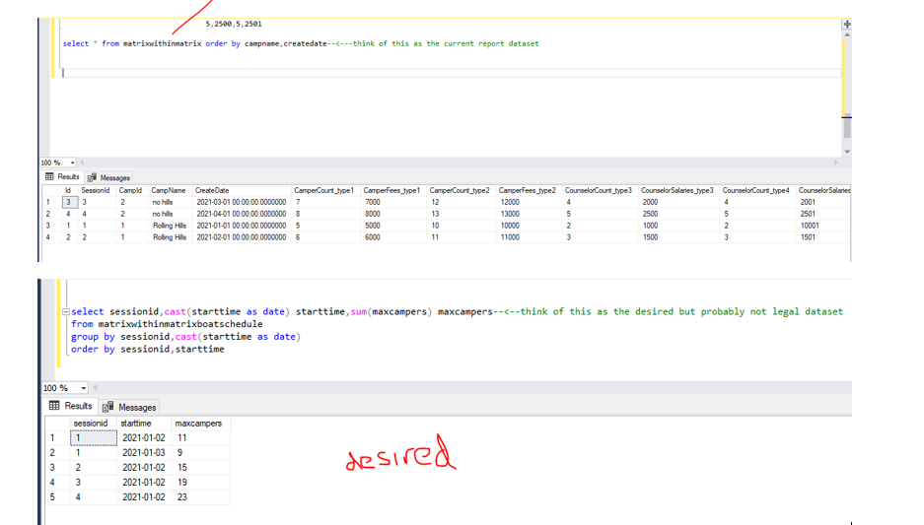Image resolution: width=924 pixels, height=525 pixels.
Task: Select the CreateDate cell 2021-03-01 00:00:00.0000000
Action: coord(242,203)
